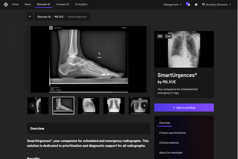Click the by MILVUE developer text
This screenshot has width=238, height=159.
click(x=167, y=82)
